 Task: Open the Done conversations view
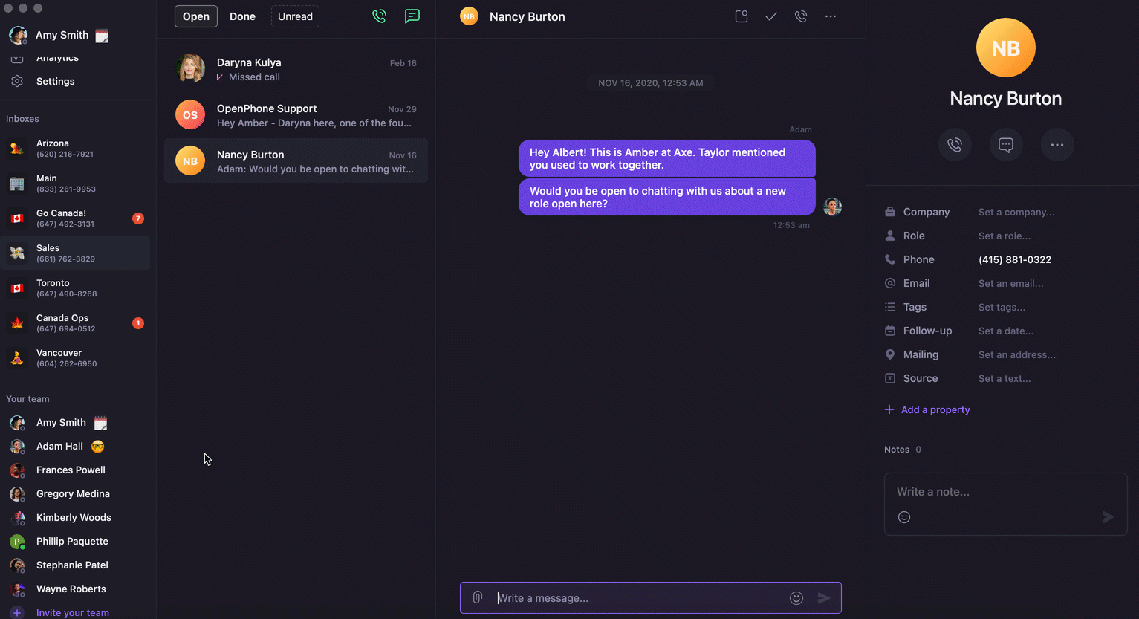pos(242,16)
